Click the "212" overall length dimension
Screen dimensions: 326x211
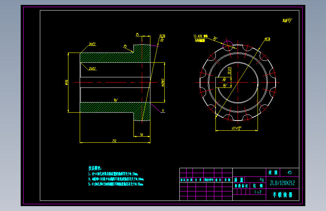[114, 141]
